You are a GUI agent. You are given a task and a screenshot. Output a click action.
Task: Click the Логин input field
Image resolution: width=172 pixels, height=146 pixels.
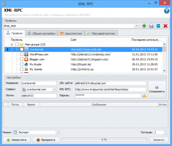point(39,96)
